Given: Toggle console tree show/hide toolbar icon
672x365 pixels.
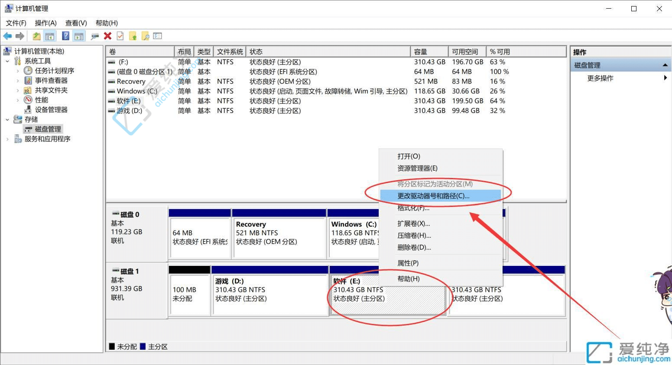Looking at the screenshot, I should tap(50, 36).
